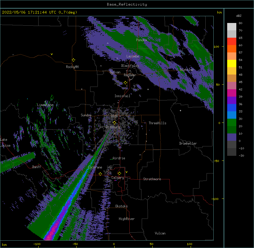The height and width of the screenshot is (248, 254).
Task: Click the Didsbury town label
Action: (113, 127)
